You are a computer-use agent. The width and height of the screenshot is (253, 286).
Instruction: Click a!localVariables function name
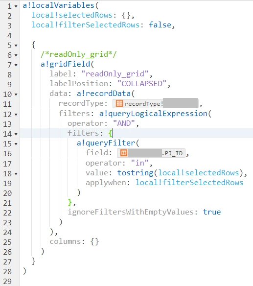coord(58,5)
